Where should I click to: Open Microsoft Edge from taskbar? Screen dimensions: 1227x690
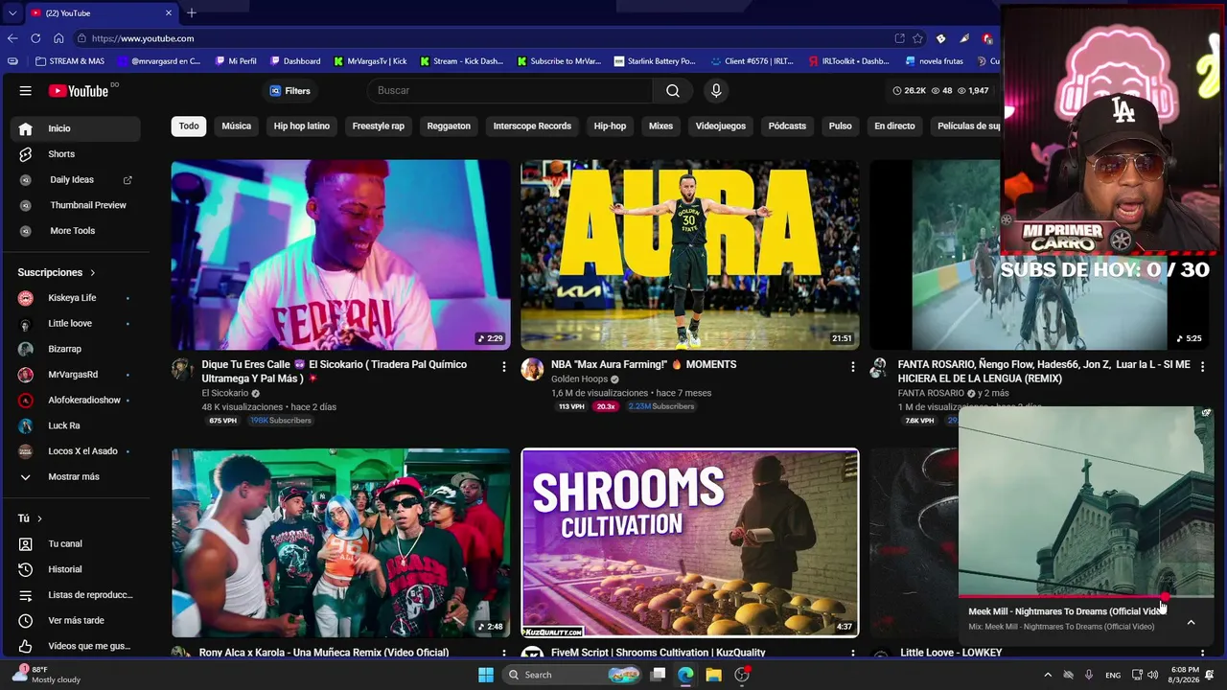685,675
